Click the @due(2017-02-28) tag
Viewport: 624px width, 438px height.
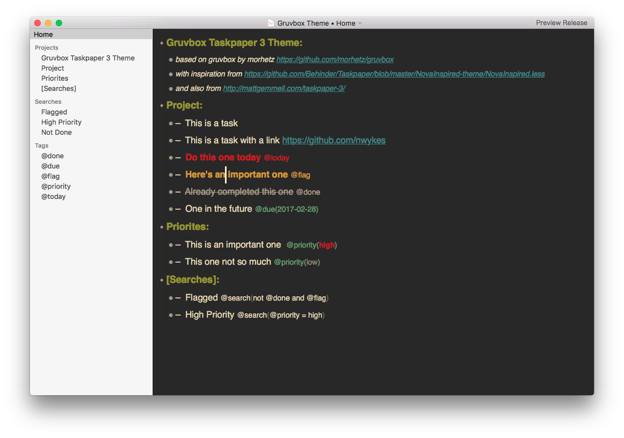(287, 209)
